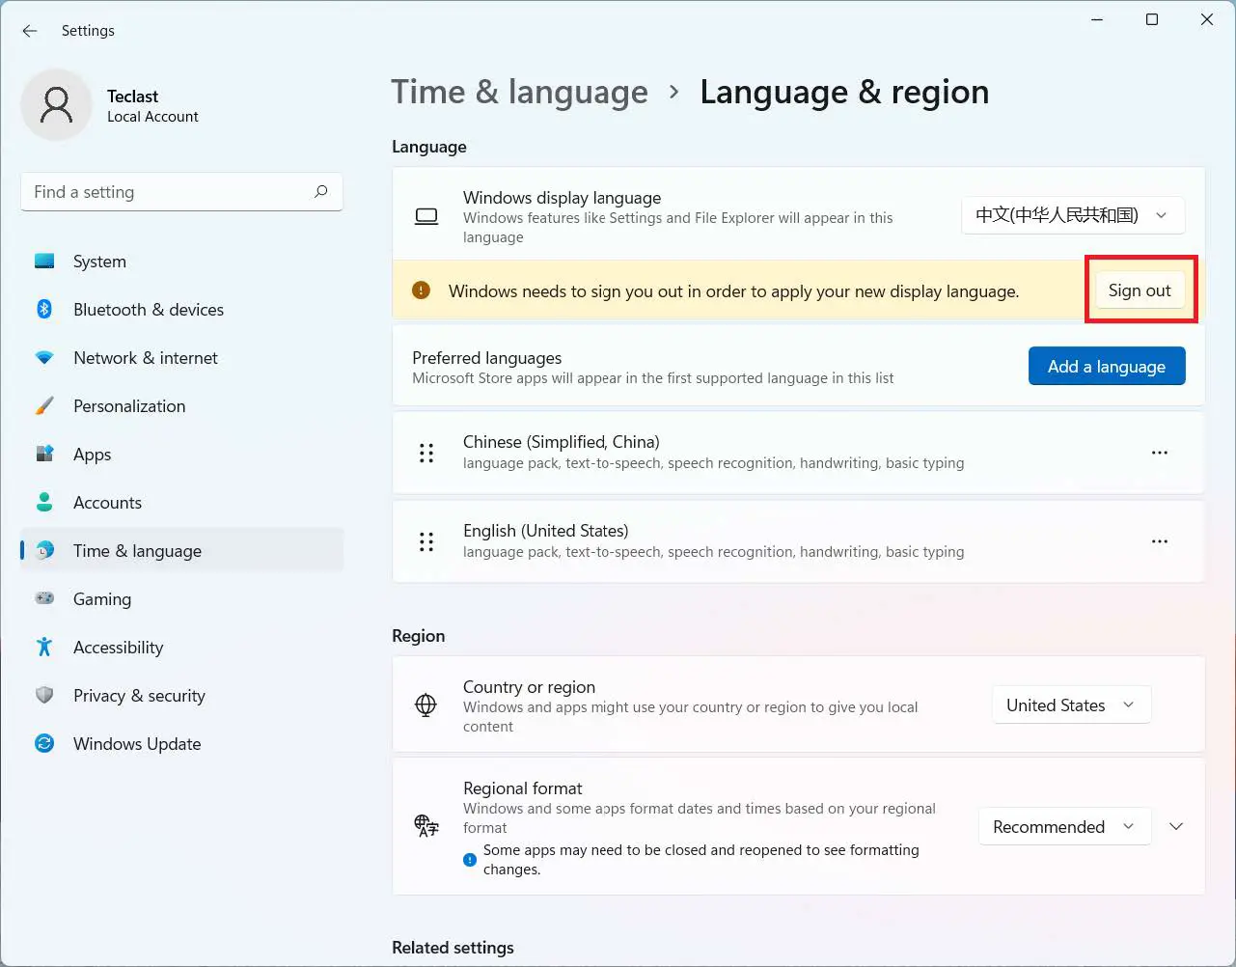This screenshot has width=1236, height=967.
Task: Select Privacy & security in sidebar
Action: coord(139,696)
